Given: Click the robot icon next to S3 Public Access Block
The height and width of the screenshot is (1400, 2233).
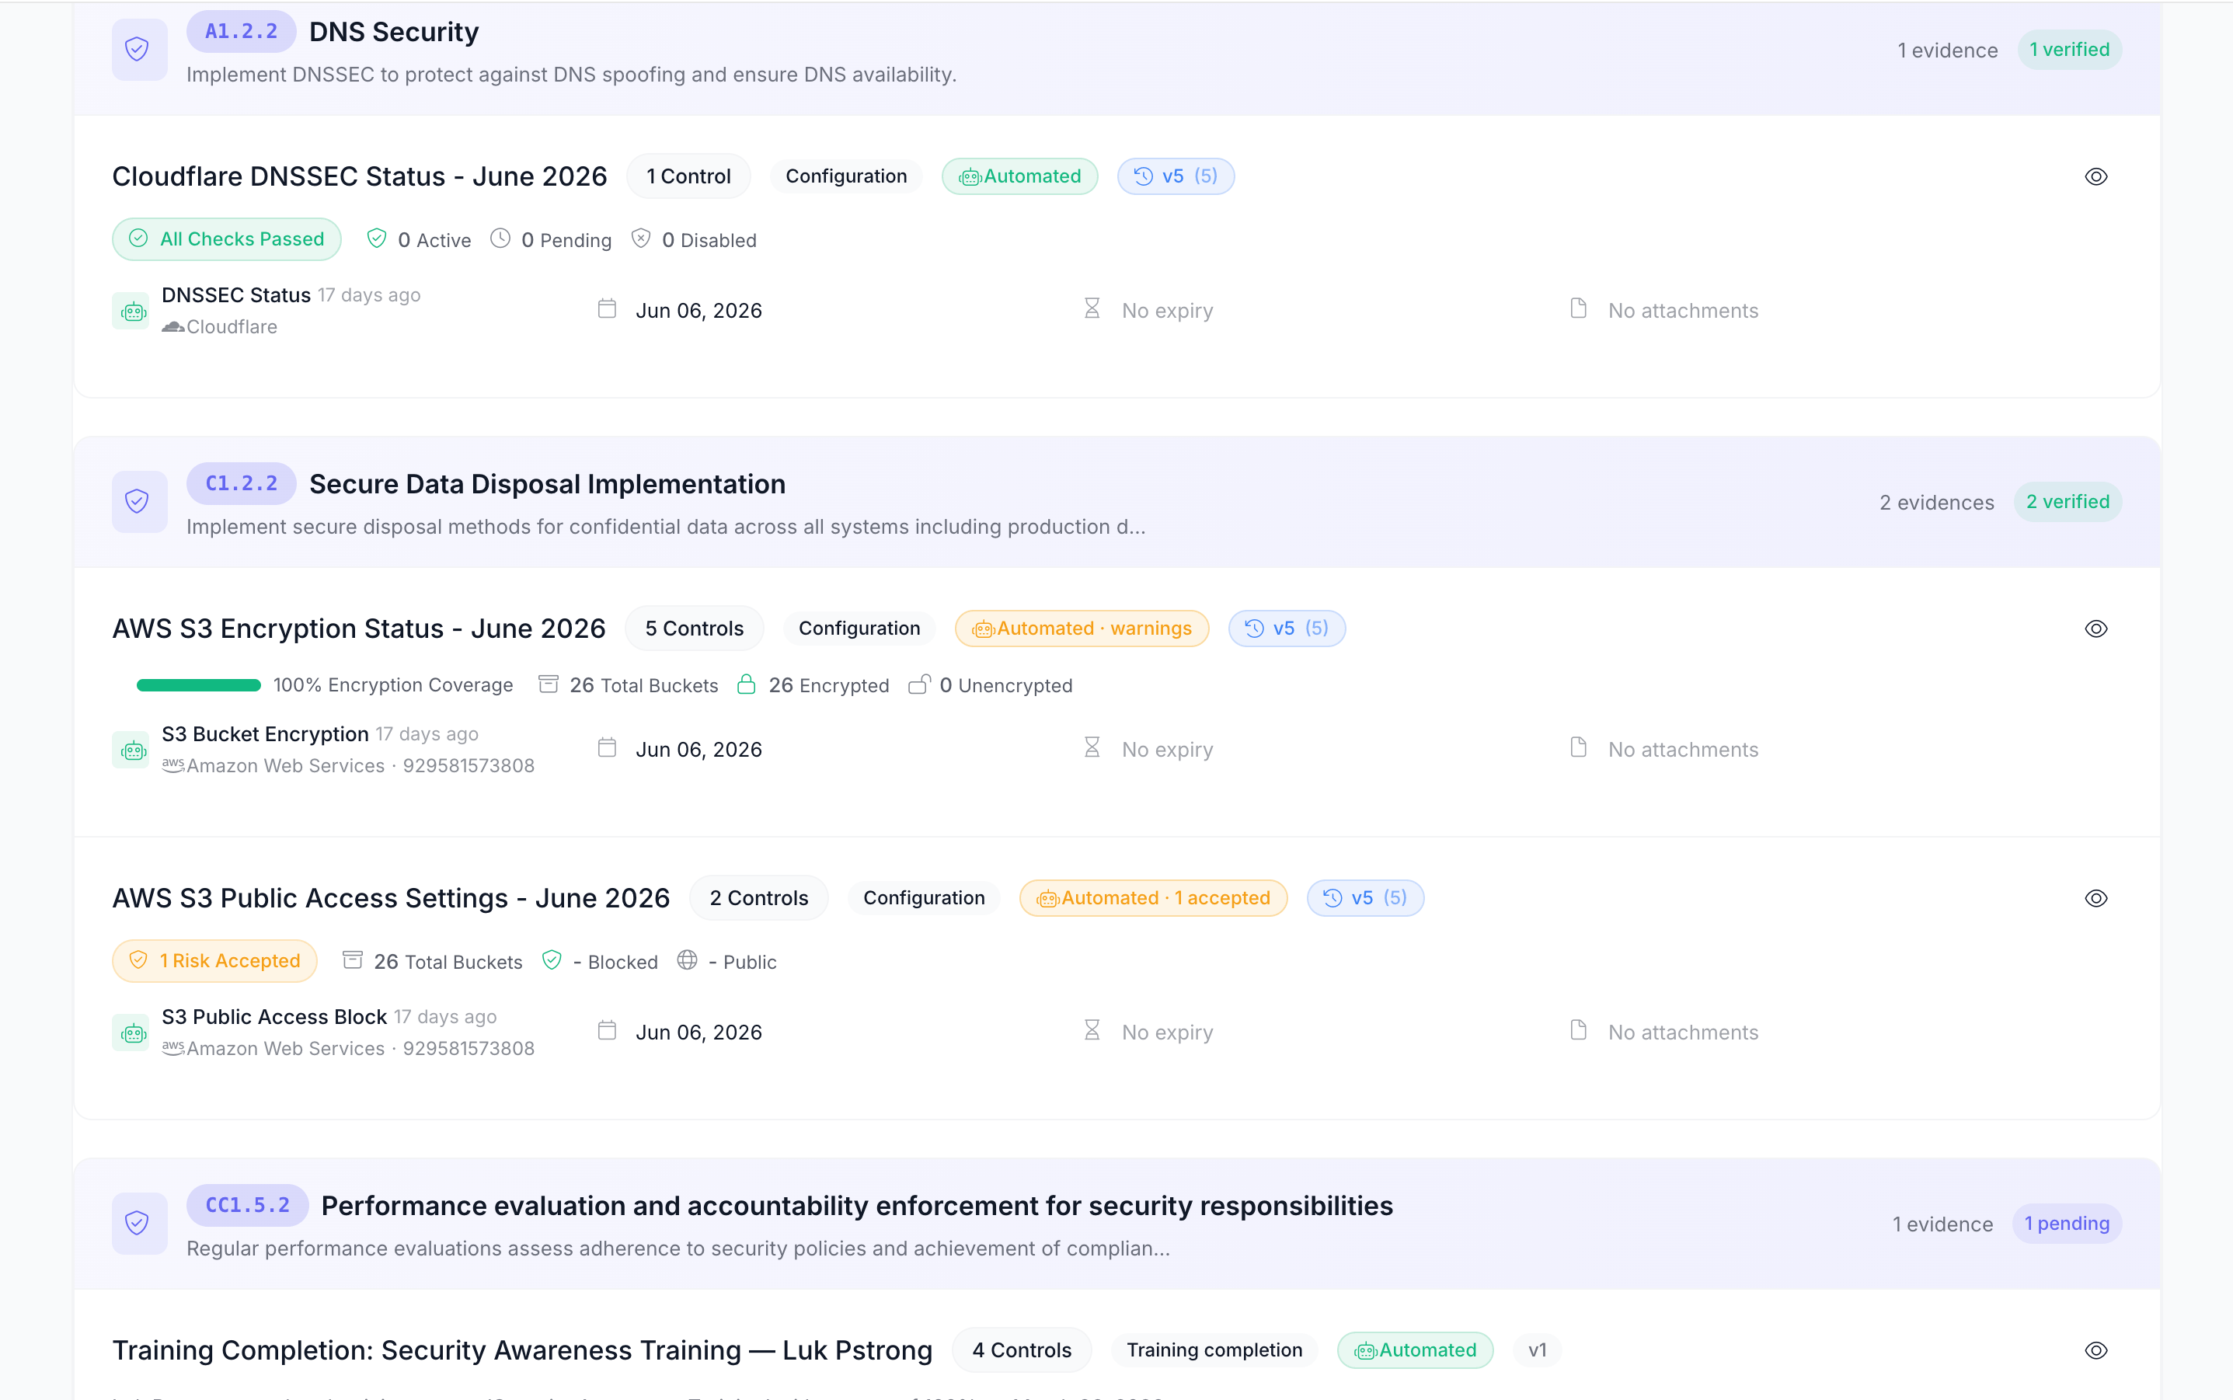Looking at the screenshot, I should [131, 1033].
